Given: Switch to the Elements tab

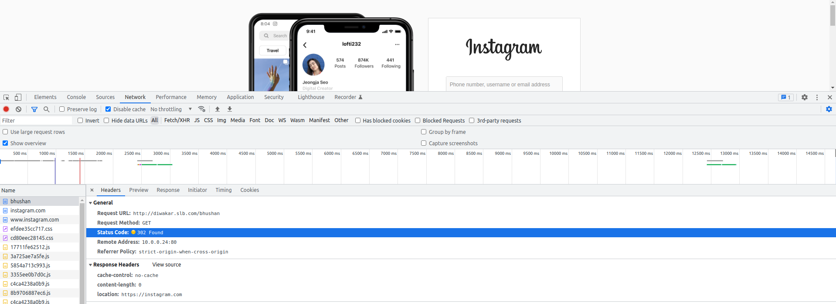Looking at the screenshot, I should tap(45, 97).
